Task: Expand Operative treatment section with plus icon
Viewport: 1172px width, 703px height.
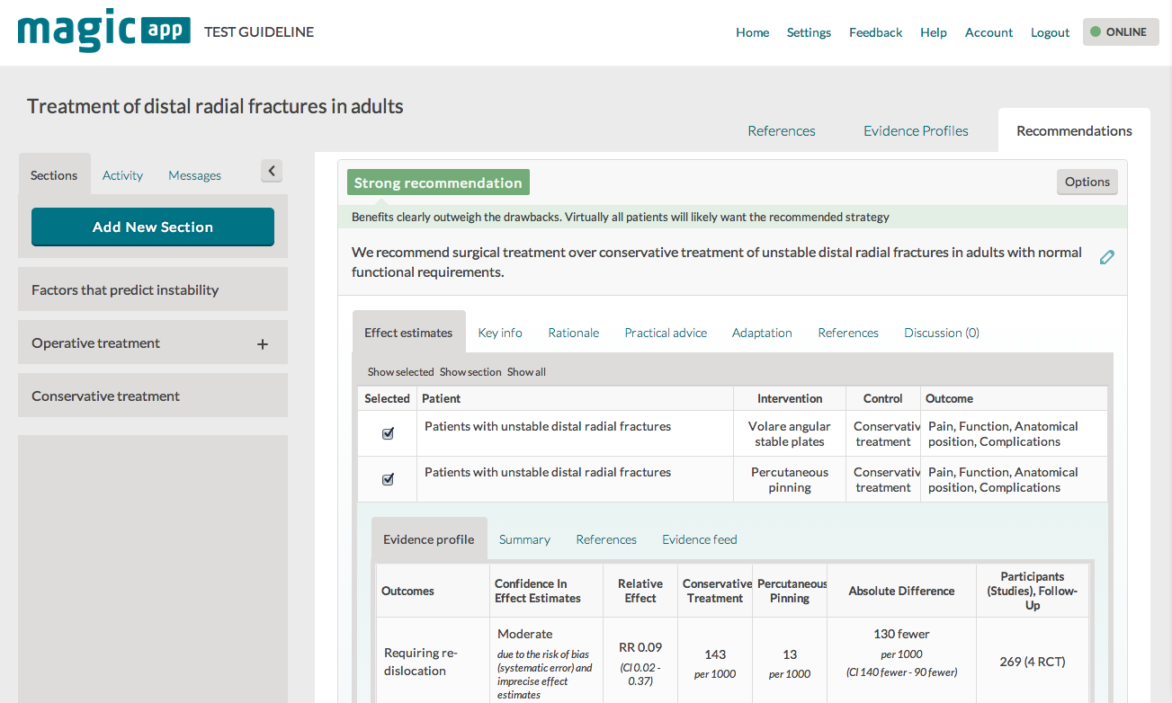Action: (x=263, y=343)
